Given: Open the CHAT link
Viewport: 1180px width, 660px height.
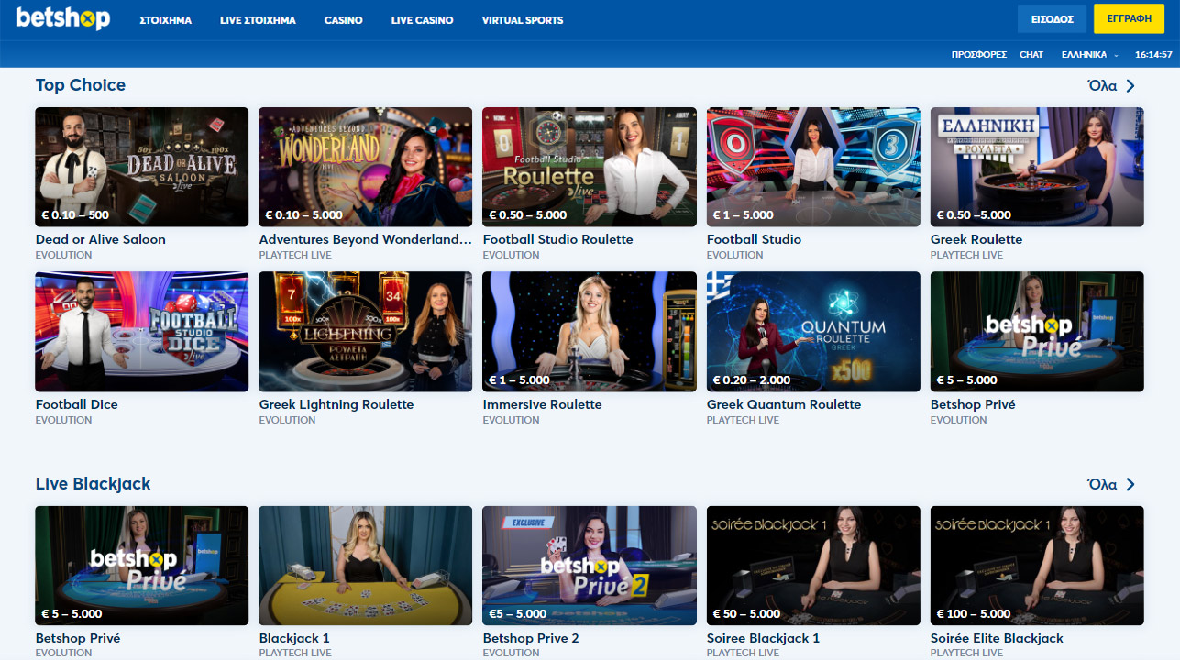Looking at the screenshot, I should [x=1031, y=55].
